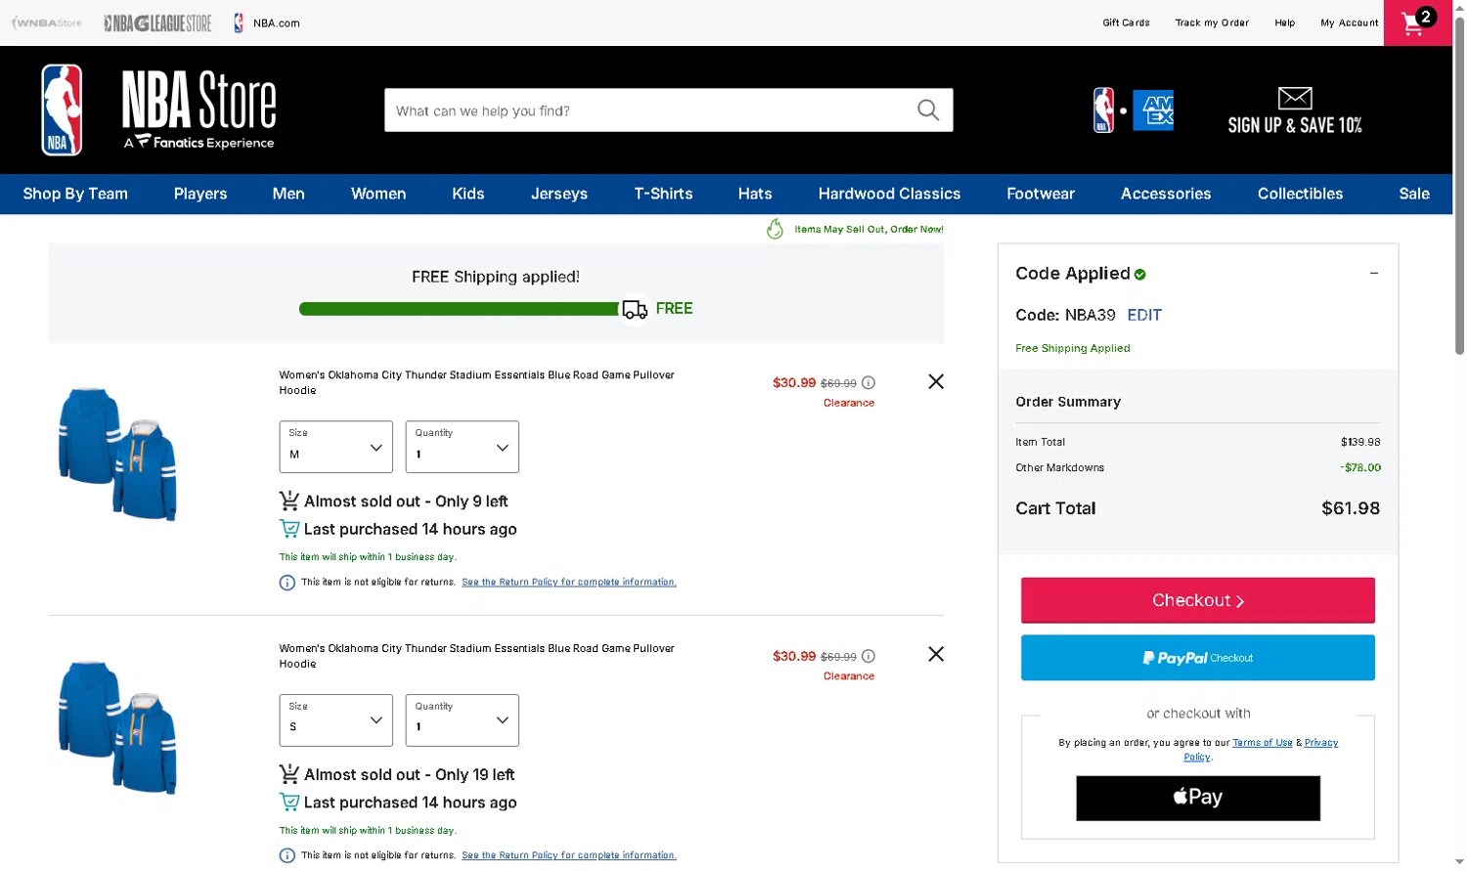Screen dimensions: 1467x871
Task: Open the Hats menu
Action: pos(755,194)
